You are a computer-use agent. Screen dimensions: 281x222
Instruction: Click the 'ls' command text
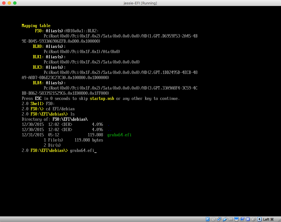(x=72, y=114)
